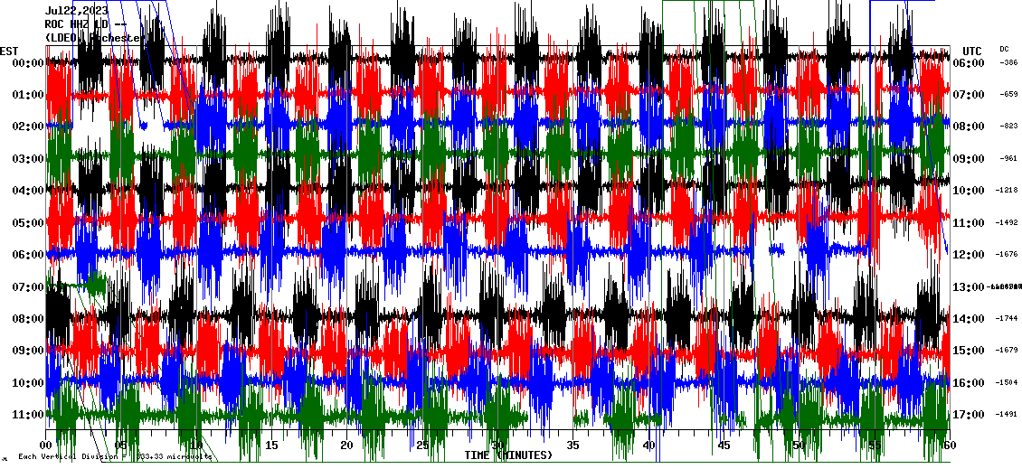Click the -386 DC offset value
This screenshot has width=1022, height=469.
[1008, 63]
